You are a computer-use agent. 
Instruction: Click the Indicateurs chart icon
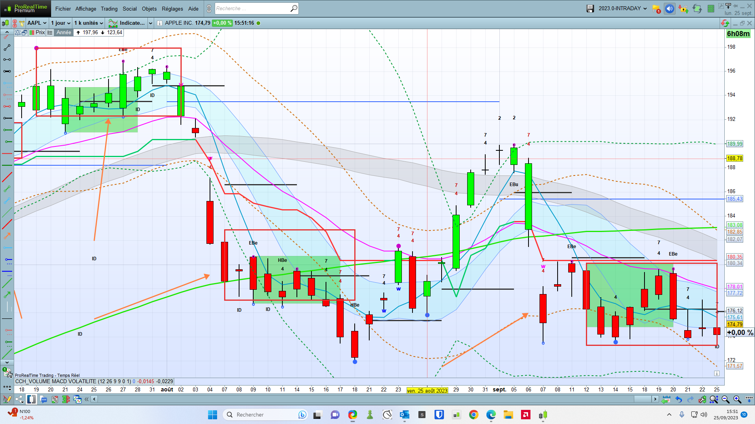(113, 23)
